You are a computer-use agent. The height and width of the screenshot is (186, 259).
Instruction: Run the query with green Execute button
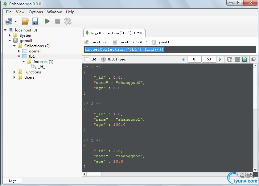tap(47, 21)
